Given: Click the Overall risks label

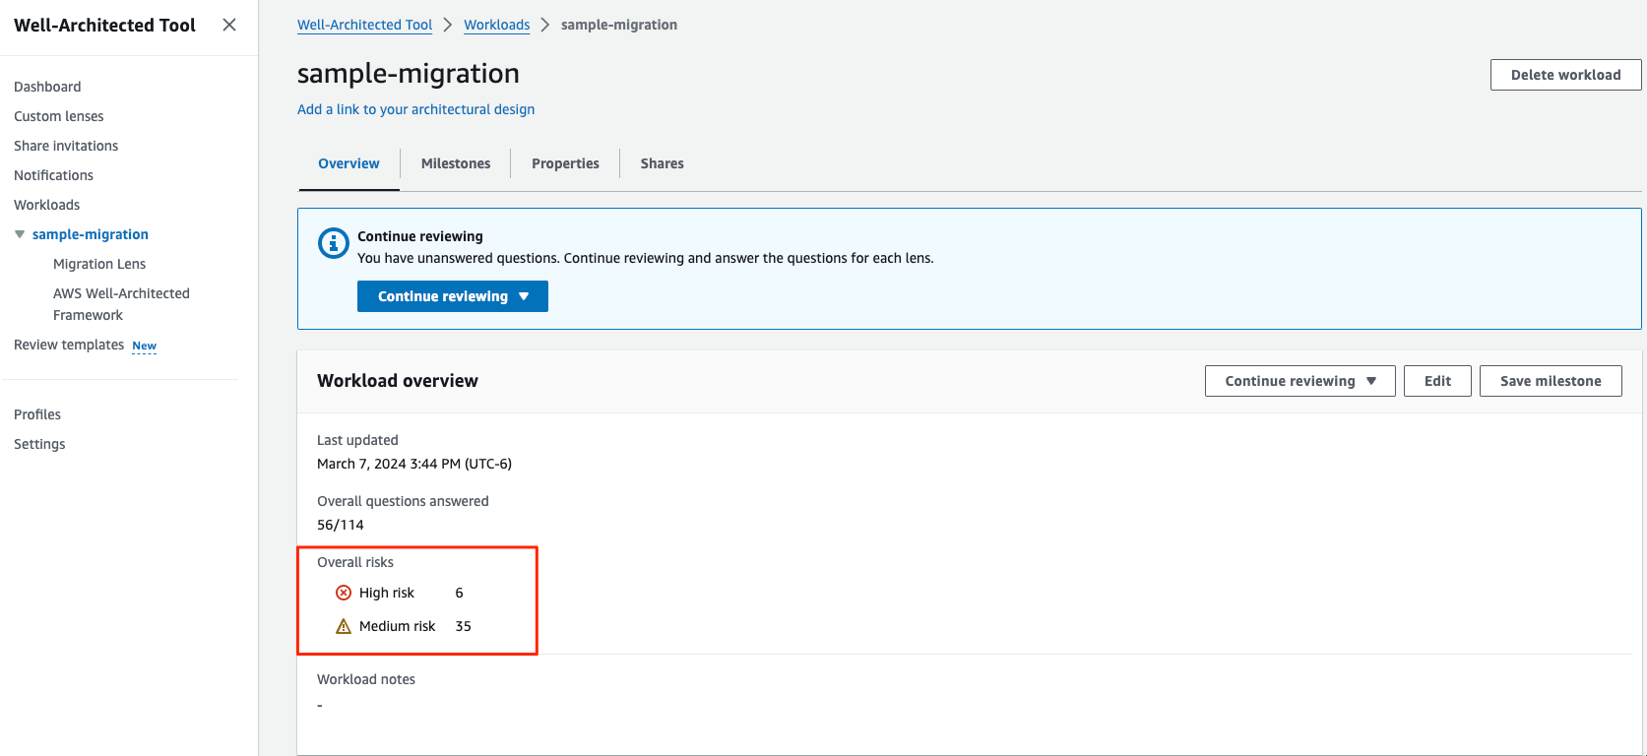Looking at the screenshot, I should [x=355, y=562].
